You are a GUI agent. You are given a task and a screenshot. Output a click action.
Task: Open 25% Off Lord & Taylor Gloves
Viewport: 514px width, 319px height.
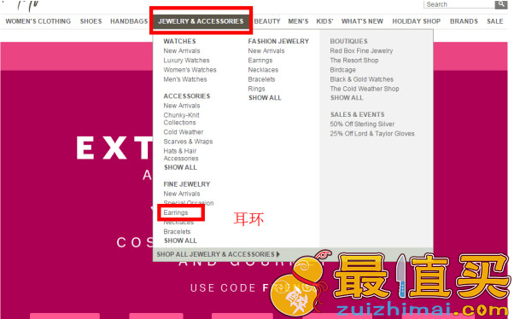(x=372, y=133)
